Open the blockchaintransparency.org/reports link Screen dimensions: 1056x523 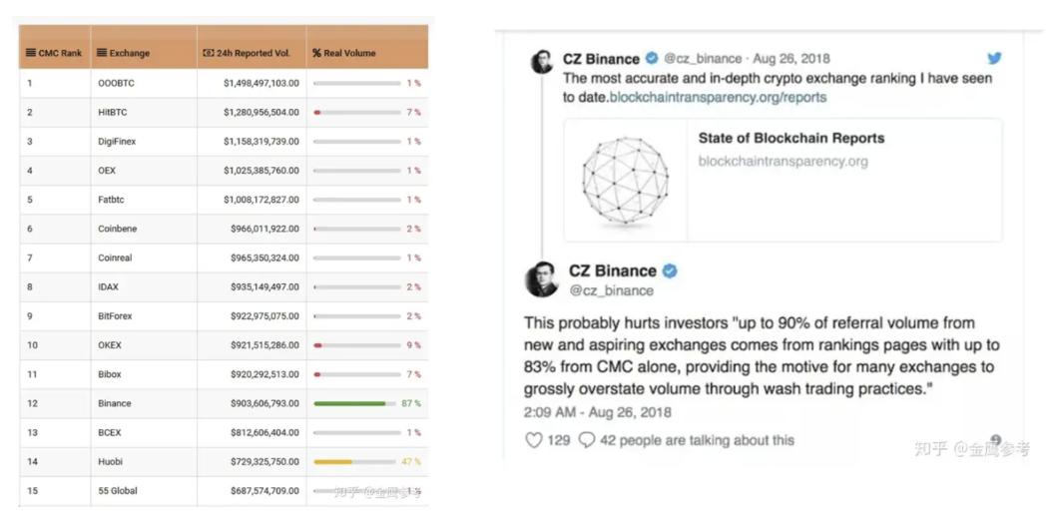click(718, 98)
